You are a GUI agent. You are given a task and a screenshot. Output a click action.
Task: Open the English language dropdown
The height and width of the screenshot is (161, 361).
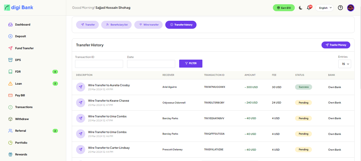324,8
